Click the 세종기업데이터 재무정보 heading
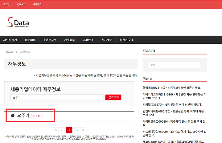 click(x=35, y=89)
